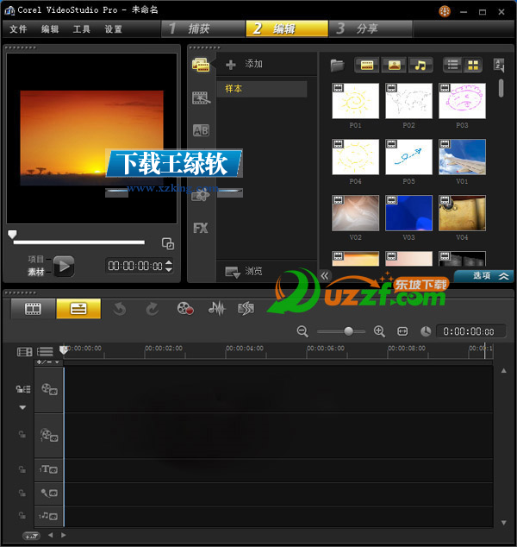This screenshot has width=517, height=547.
Task: Click the 浏览 Browse button
Action: 244,271
